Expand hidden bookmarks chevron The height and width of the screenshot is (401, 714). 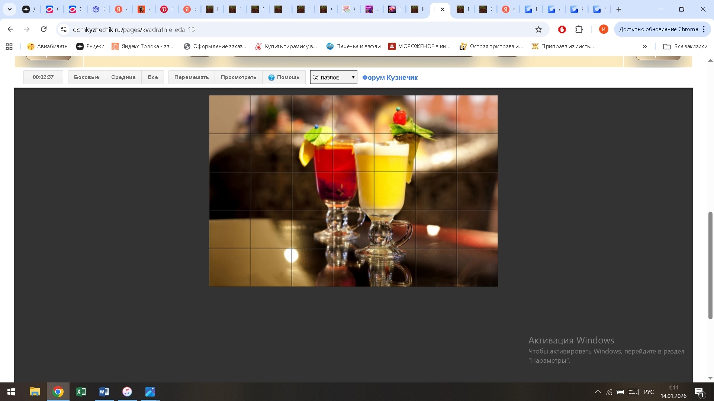point(644,46)
